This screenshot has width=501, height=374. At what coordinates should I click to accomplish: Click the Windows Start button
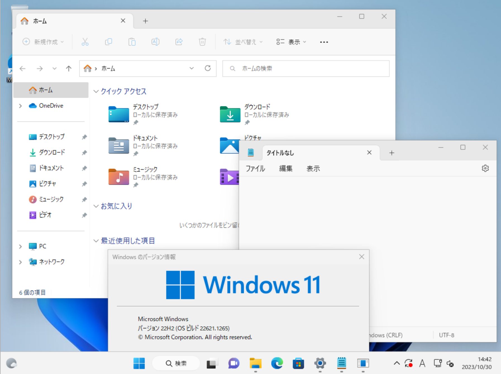pyautogui.click(x=139, y=363)
